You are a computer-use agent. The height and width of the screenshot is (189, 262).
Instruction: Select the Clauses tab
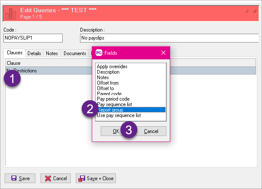click(14, 53)
